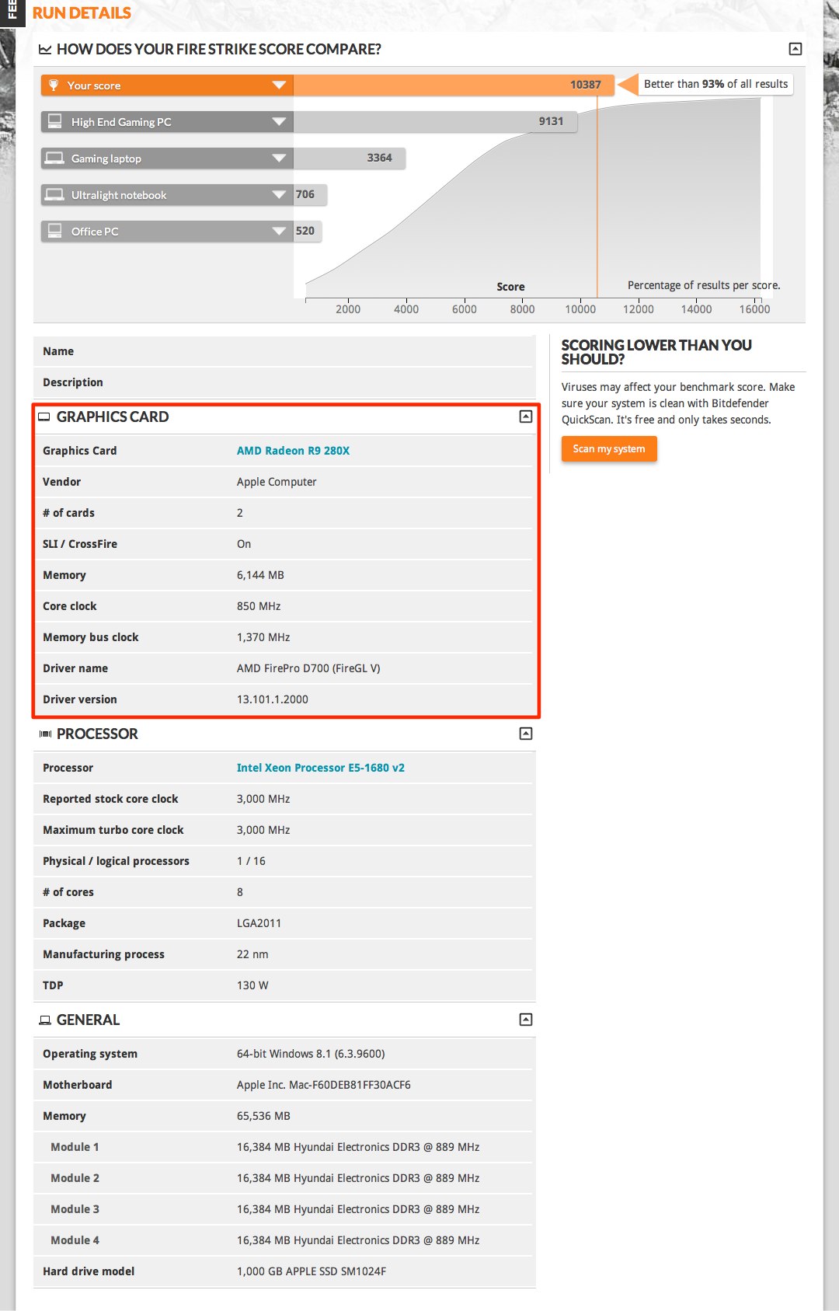Click driver version 13.101.1.2000
The height and width of the screenshot is (1311, 839).
click(x=273, y=699)
